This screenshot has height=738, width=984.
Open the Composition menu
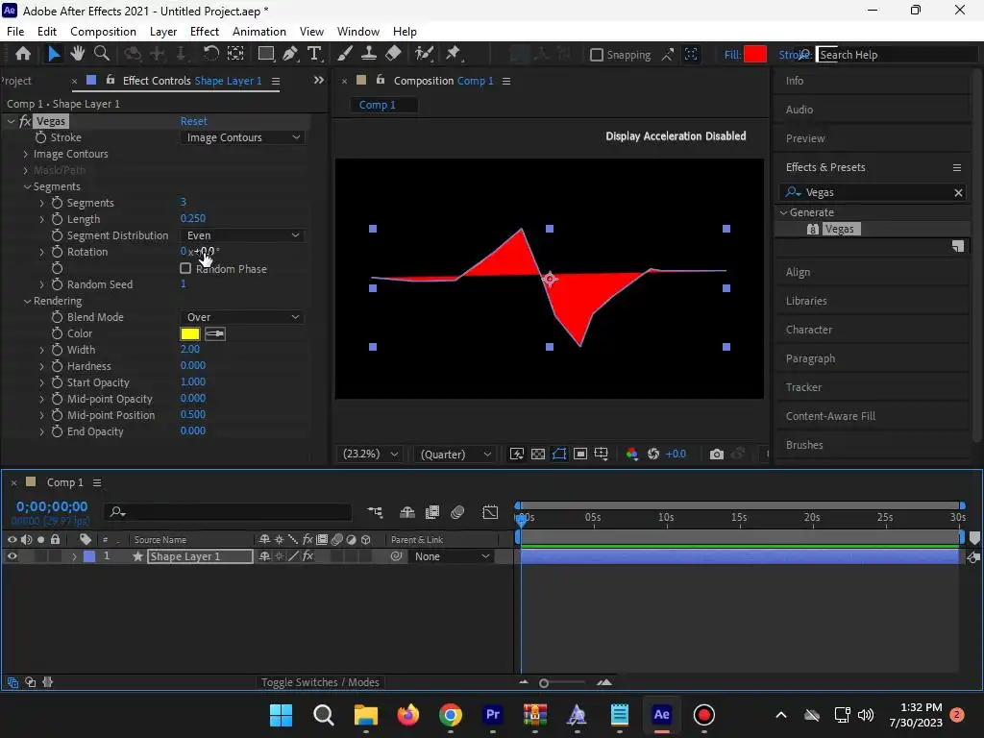(103, 32)
